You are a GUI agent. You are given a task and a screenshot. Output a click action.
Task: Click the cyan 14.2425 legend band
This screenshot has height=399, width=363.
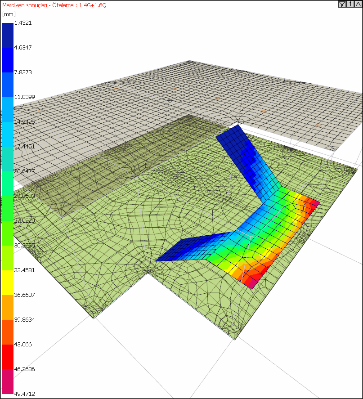tap(8, 134)
